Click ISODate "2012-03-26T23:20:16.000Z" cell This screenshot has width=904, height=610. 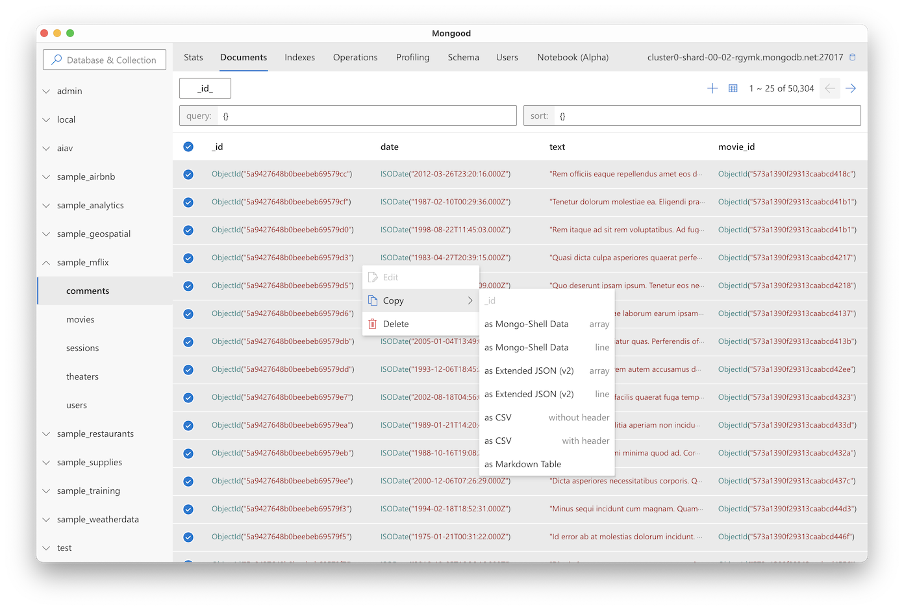[446, 174]
